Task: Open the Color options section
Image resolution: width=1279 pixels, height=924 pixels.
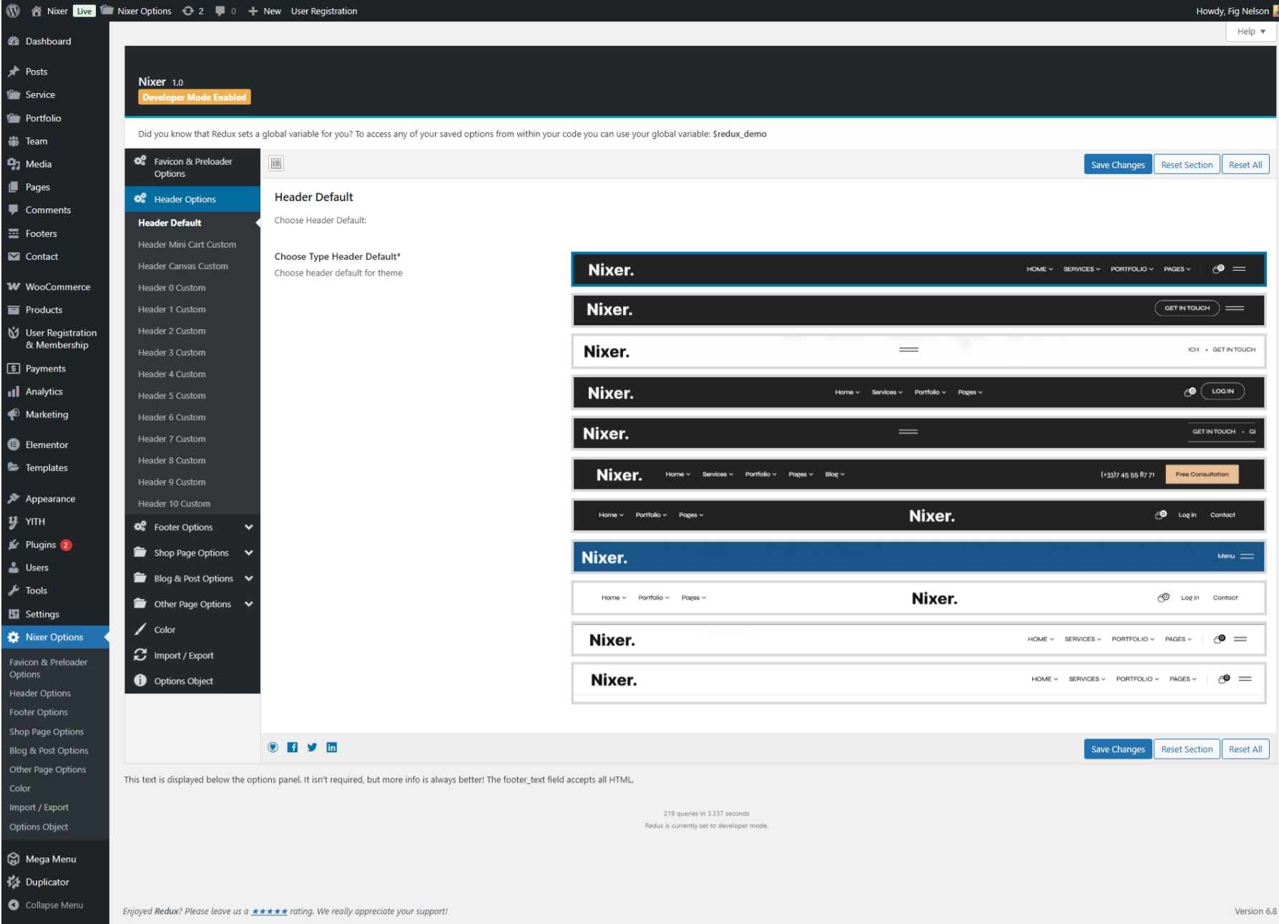Action: pyautogui.click(x=165, y=630)
